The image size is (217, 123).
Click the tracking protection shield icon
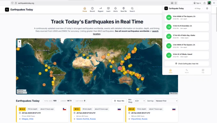(x=12, y=3)
